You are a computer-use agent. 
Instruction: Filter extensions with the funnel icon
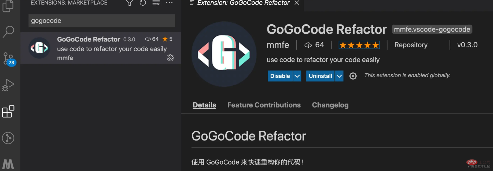click(x=130, y=3)
